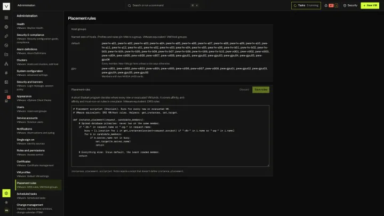The width and height of the screenshot is (384, 216).
Task: Open the user avatar at the bottom of the left rail
Action: 6,210
